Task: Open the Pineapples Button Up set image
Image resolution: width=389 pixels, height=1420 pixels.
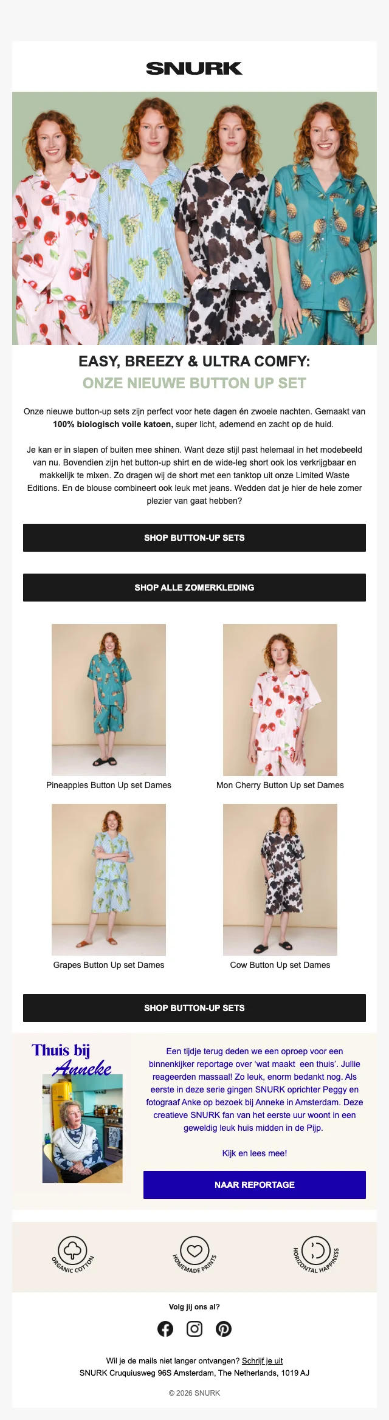Action: point(109,700)
